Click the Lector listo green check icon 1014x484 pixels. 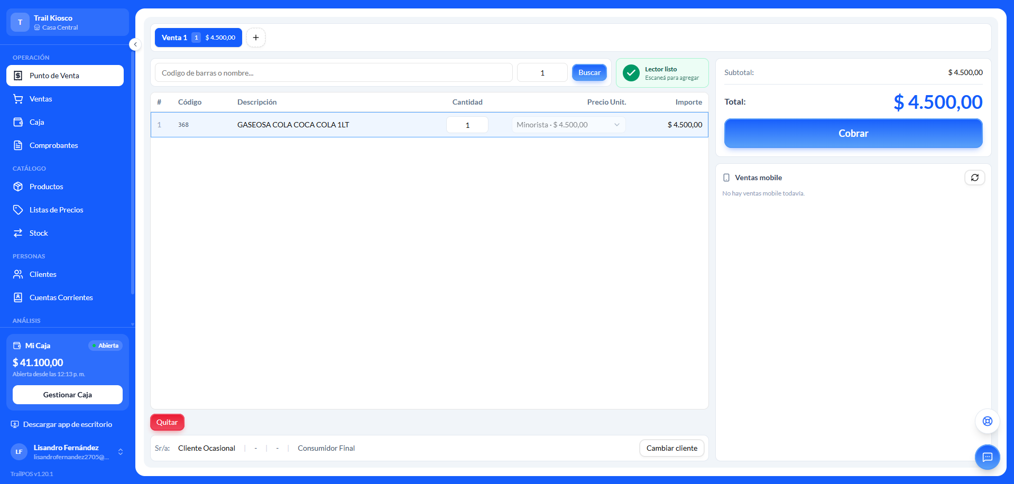631,73
